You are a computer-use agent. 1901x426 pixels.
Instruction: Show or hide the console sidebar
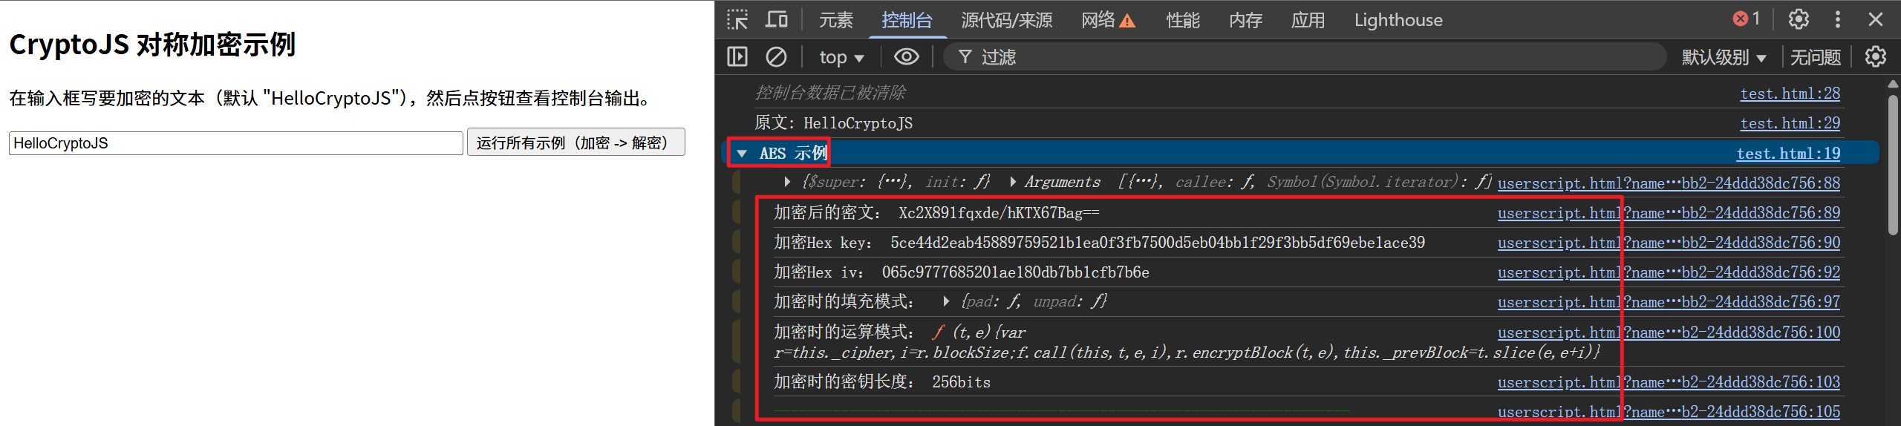click(x=737, y=57)
